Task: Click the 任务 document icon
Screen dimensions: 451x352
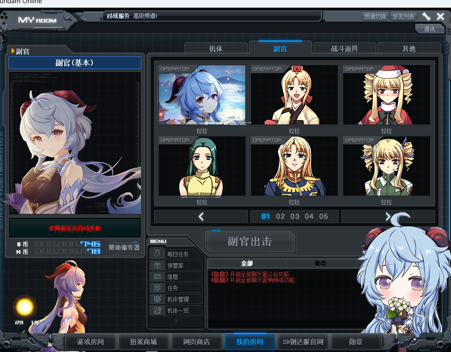Action: click(x=157, y=288)
